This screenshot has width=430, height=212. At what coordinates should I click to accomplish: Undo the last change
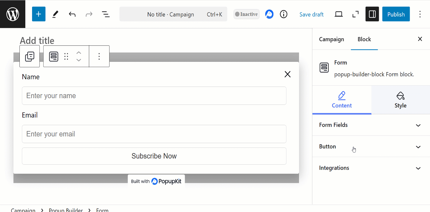[72, 14]
